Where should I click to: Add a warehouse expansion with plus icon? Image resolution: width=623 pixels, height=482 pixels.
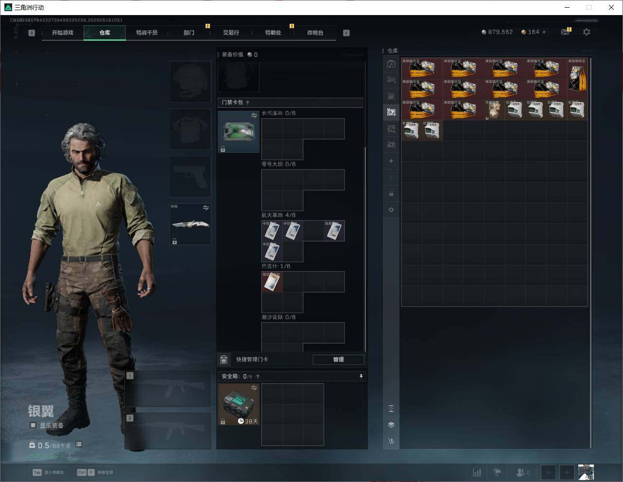[391, 161]
